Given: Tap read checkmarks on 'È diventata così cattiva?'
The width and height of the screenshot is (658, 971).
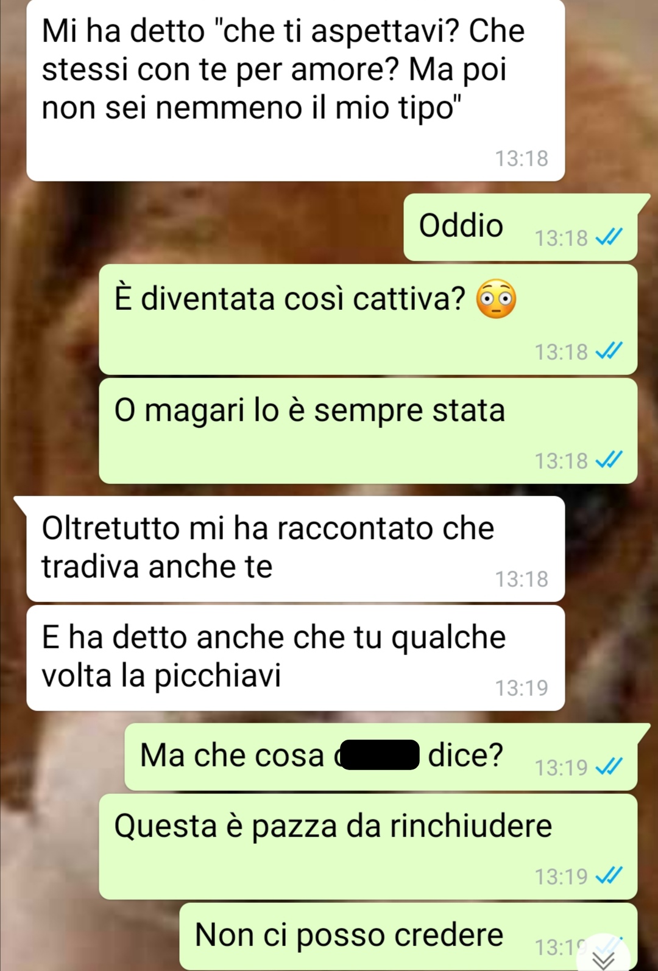Looking at the screenshot, I should point(609,351).
